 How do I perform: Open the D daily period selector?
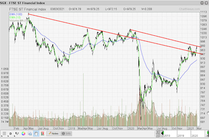pos(11,133)
